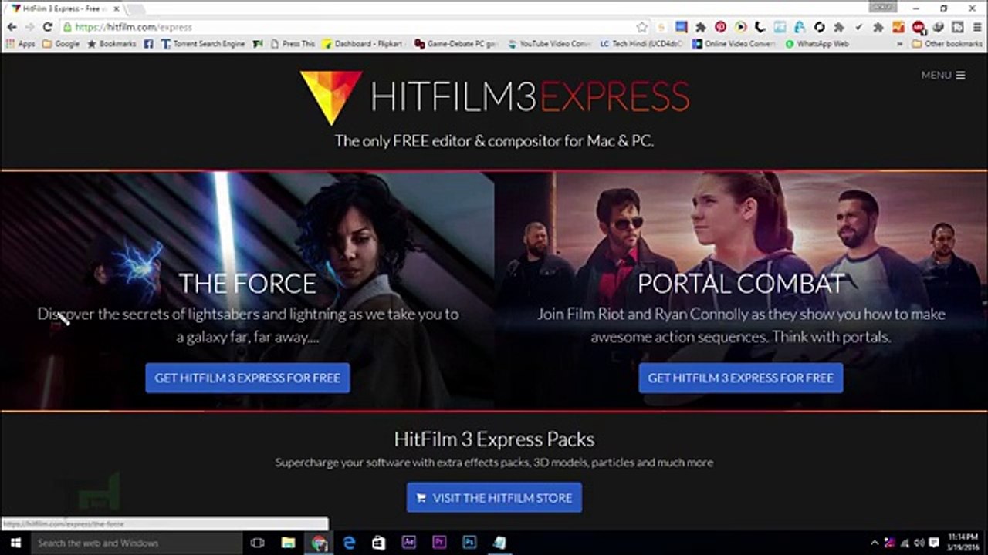Click the checkmark extension icon

tap(858, 27)
